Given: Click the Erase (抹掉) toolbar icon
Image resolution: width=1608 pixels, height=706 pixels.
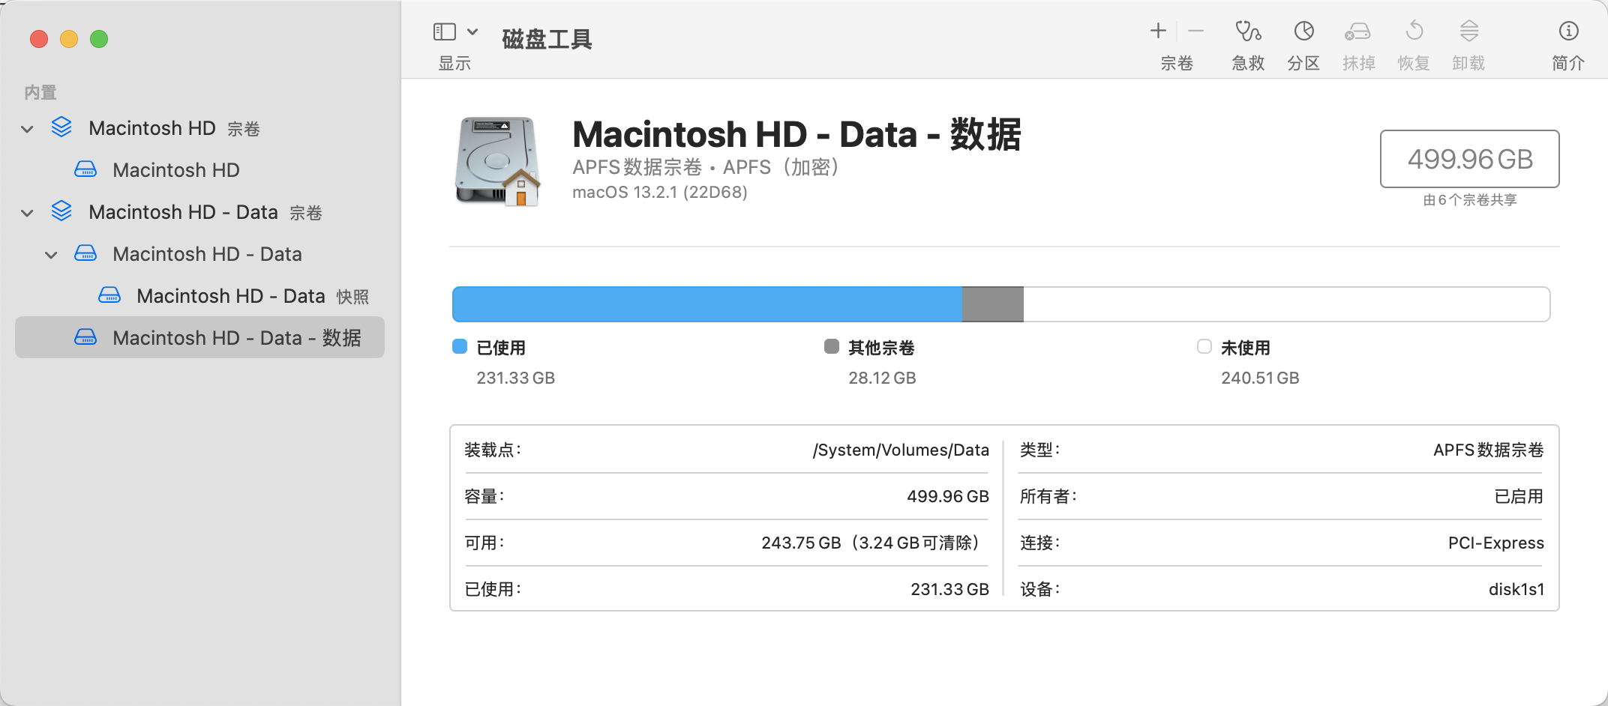Looking at the screenshot, I should pyautogui.click(x=1358, y=31).
